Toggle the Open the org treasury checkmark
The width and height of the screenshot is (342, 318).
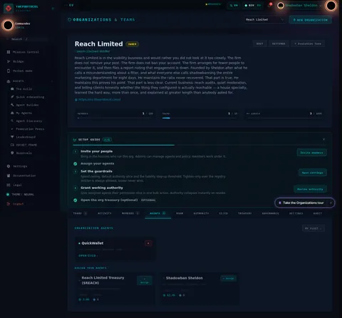[x=76, y=200]
